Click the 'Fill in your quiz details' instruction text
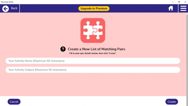Screen dimensions: 188x106 93,53
